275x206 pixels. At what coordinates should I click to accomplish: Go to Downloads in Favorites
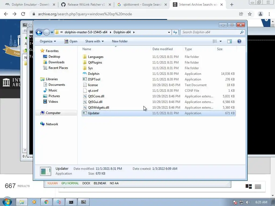56,62
